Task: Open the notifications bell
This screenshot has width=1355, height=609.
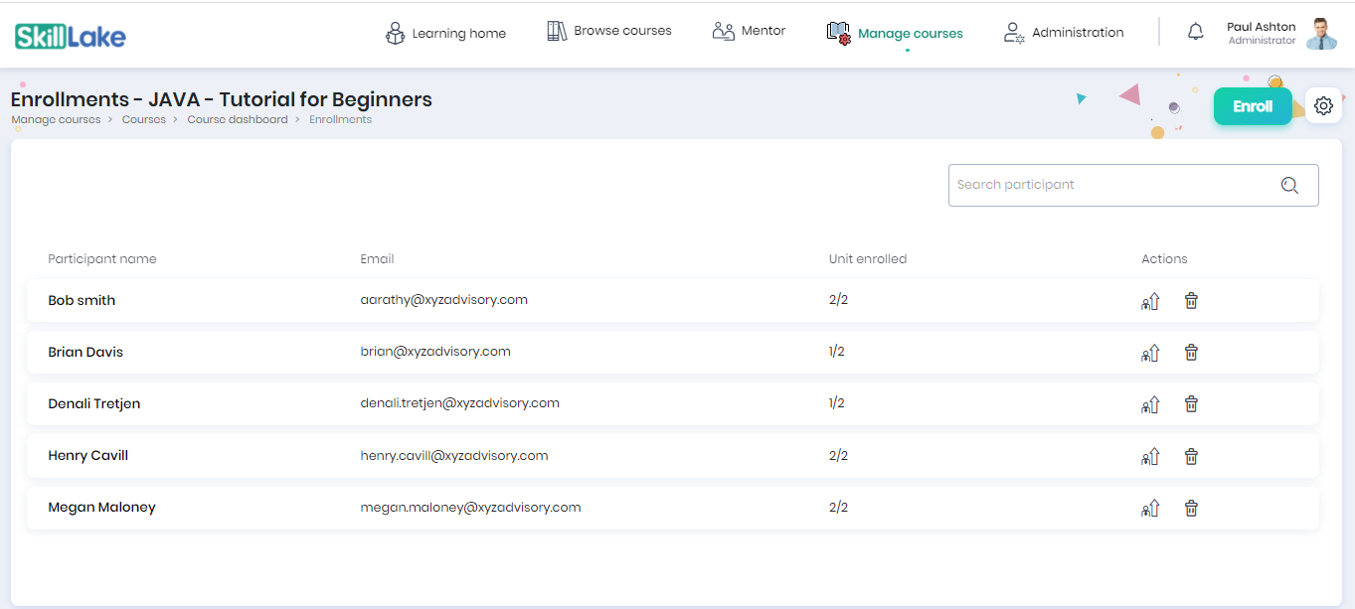Action: point(1195,33)
